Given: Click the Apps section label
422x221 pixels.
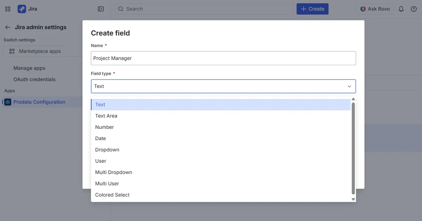Looking at the screenshot, I should 9,90.
